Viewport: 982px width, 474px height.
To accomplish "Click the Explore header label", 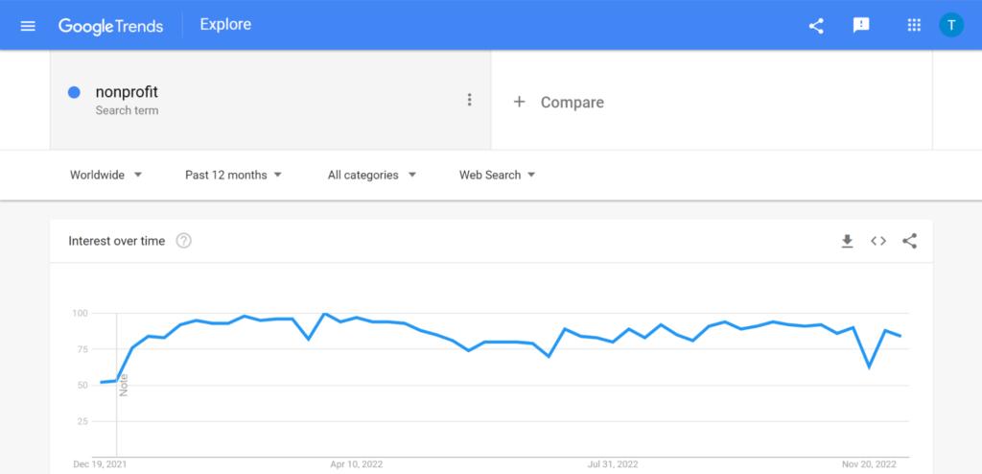I will click(x=225, y=24).
